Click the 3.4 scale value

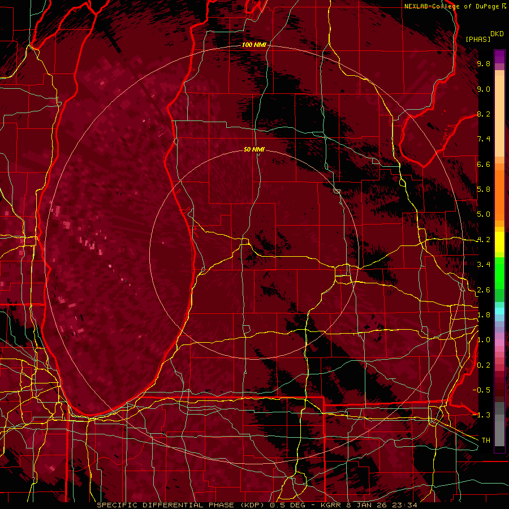(x=484, y=265)
